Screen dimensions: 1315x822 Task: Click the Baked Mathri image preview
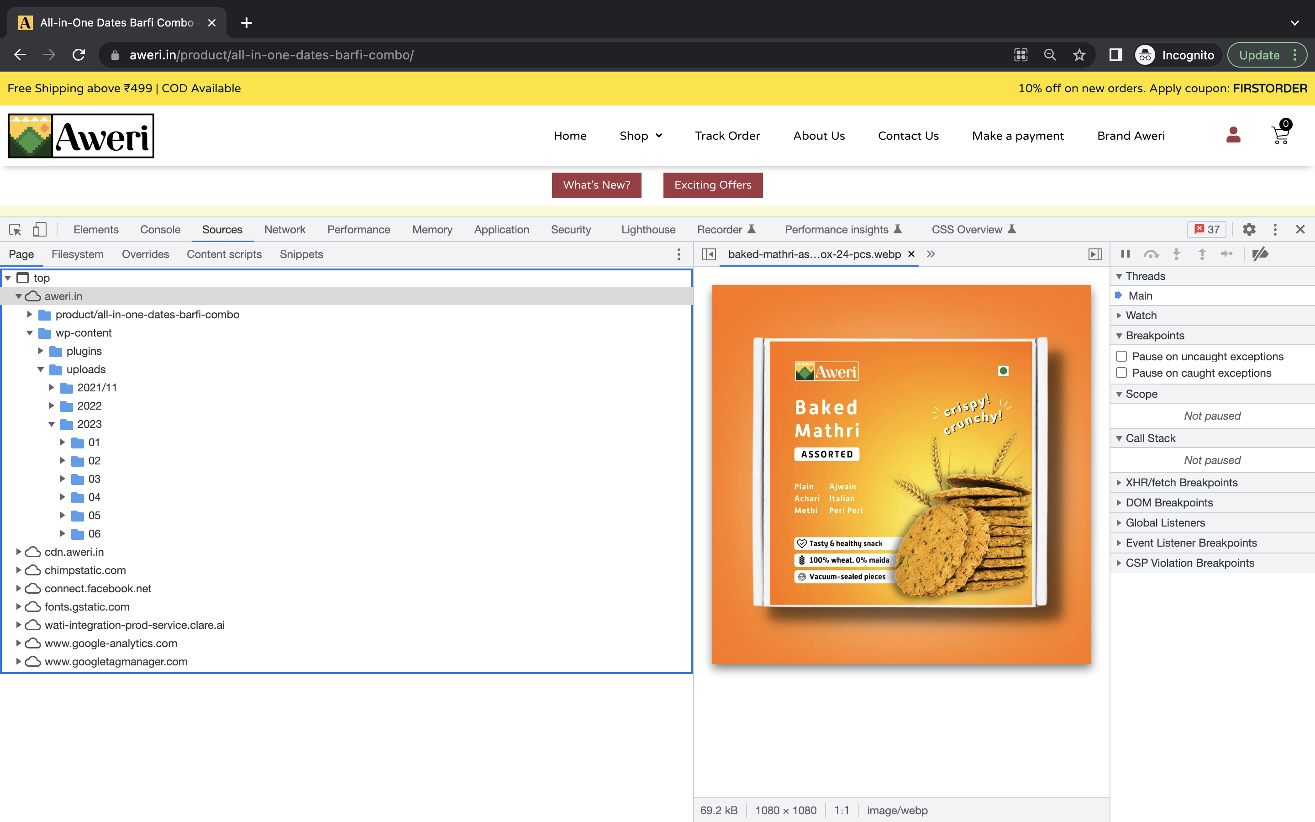[x=901, y=474]
